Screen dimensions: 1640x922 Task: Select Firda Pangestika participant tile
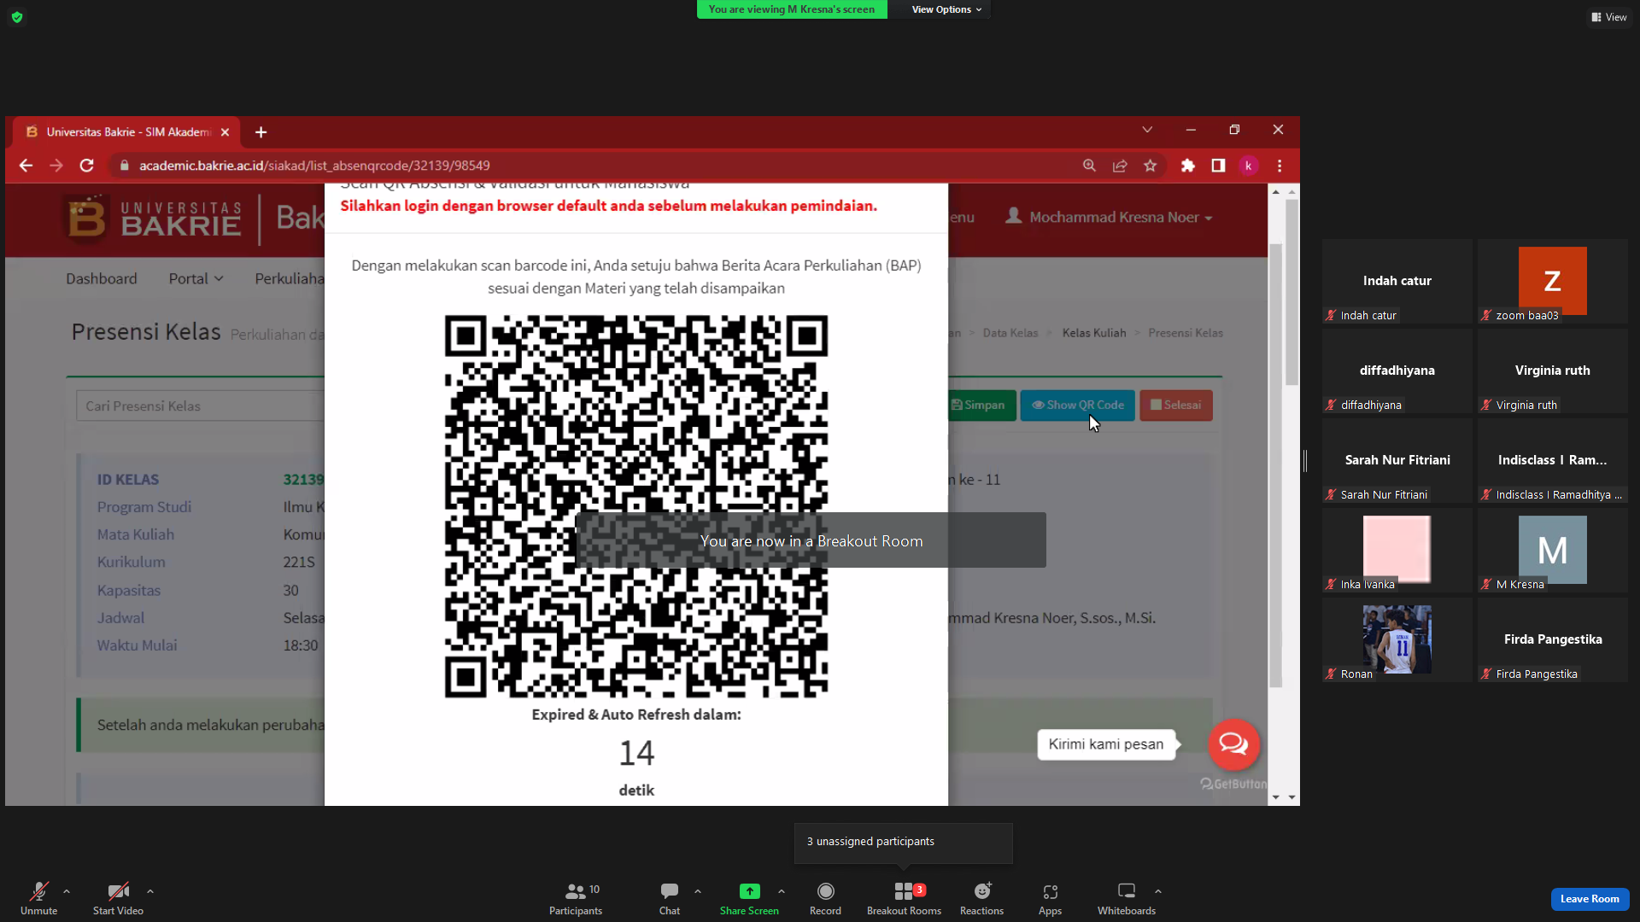point(1553,639)
